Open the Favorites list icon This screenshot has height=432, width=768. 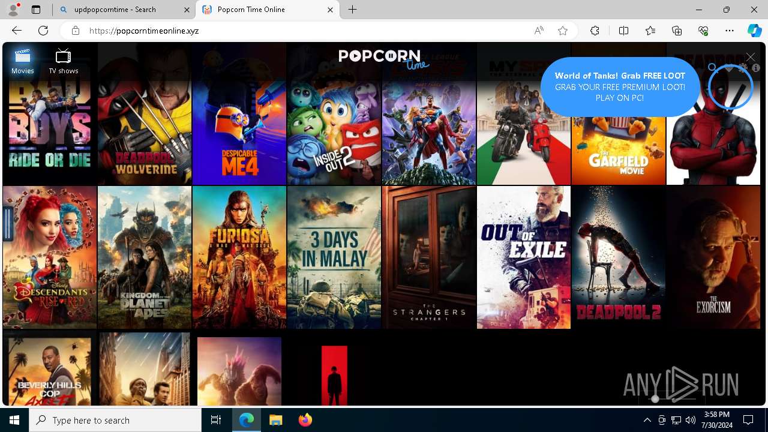click(650, 31)
